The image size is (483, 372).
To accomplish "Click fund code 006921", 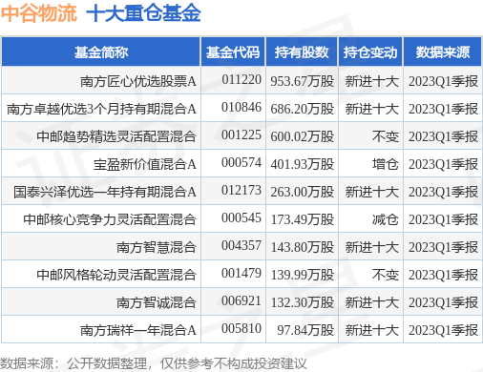I will (241, 300).
